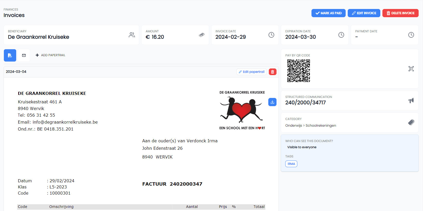Delete this invoice
This screenshot has height=211, width=423.
(x=400, y=13)
